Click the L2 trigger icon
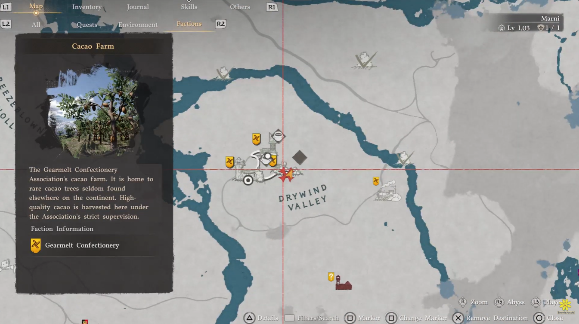 pos(6,24)
